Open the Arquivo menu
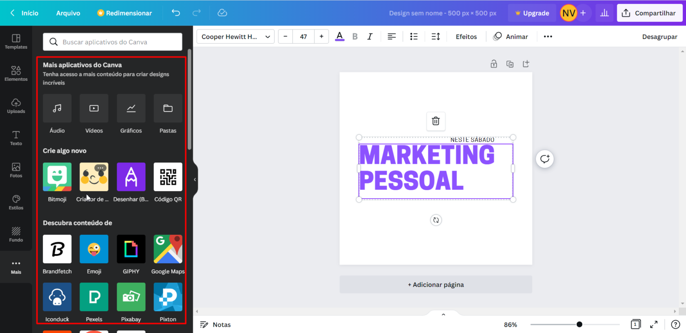This screenshot has height=333, width=686. [x=68, y=13]
